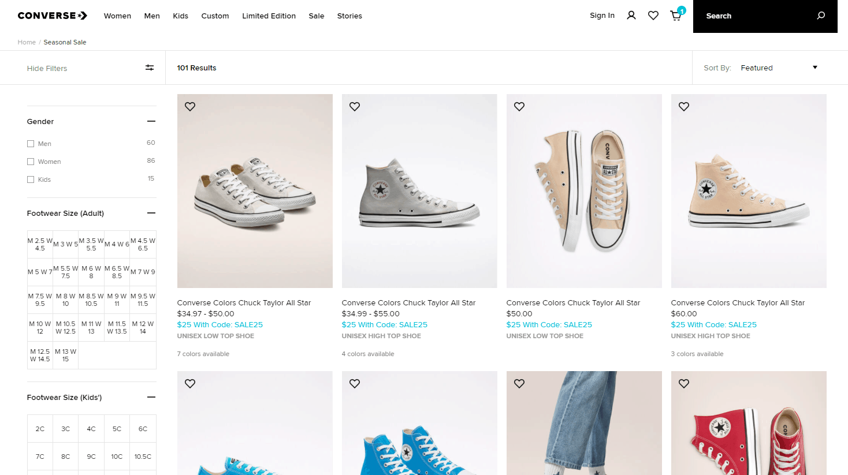The width and height of the screenshot is (848, 475).
Task: Favorite the grey low top shoe with heart
Action: (x=190, y=106)
